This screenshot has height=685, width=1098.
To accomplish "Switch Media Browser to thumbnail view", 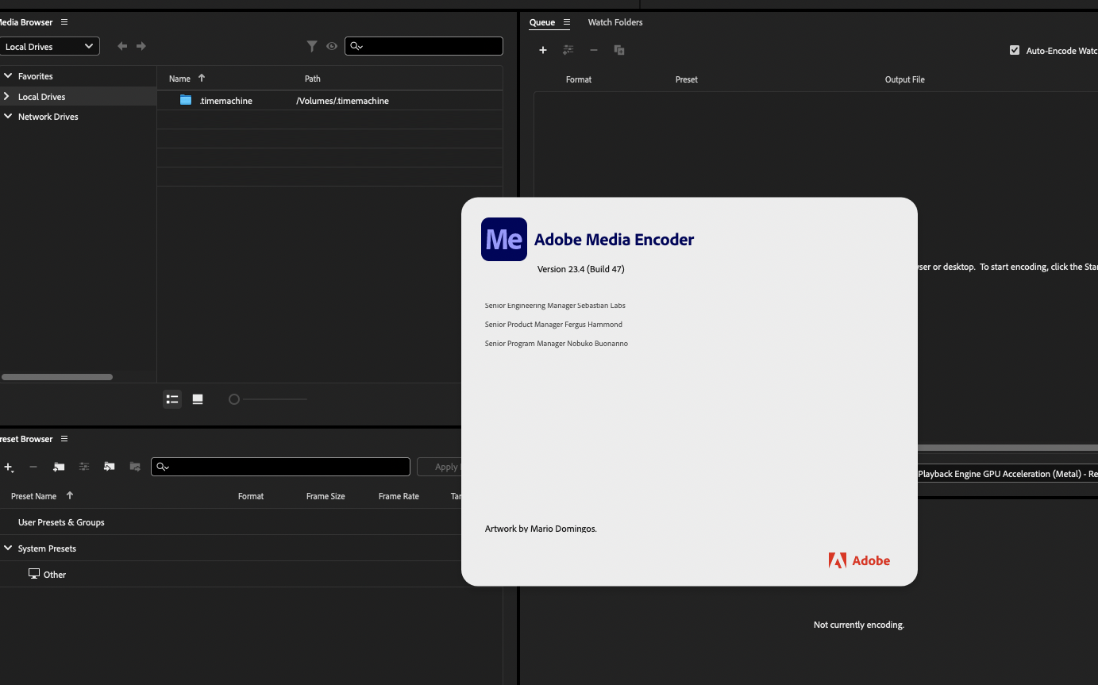I will [x=198, y=399].
